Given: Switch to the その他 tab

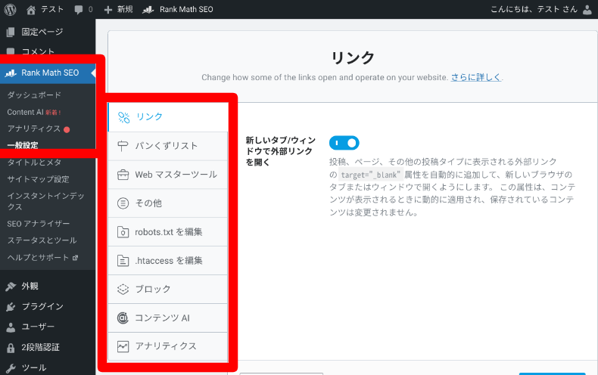Looking at the screenshot, I should pos(168,203).
